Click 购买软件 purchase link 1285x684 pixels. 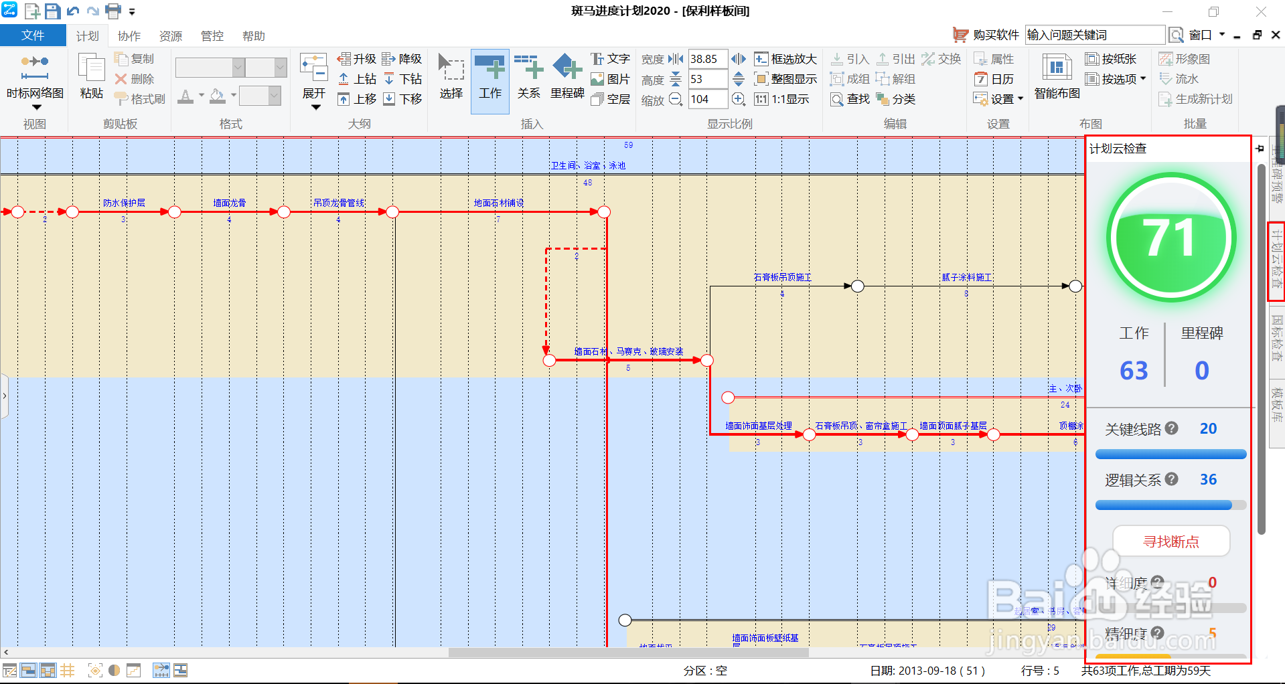coord(986,35)
